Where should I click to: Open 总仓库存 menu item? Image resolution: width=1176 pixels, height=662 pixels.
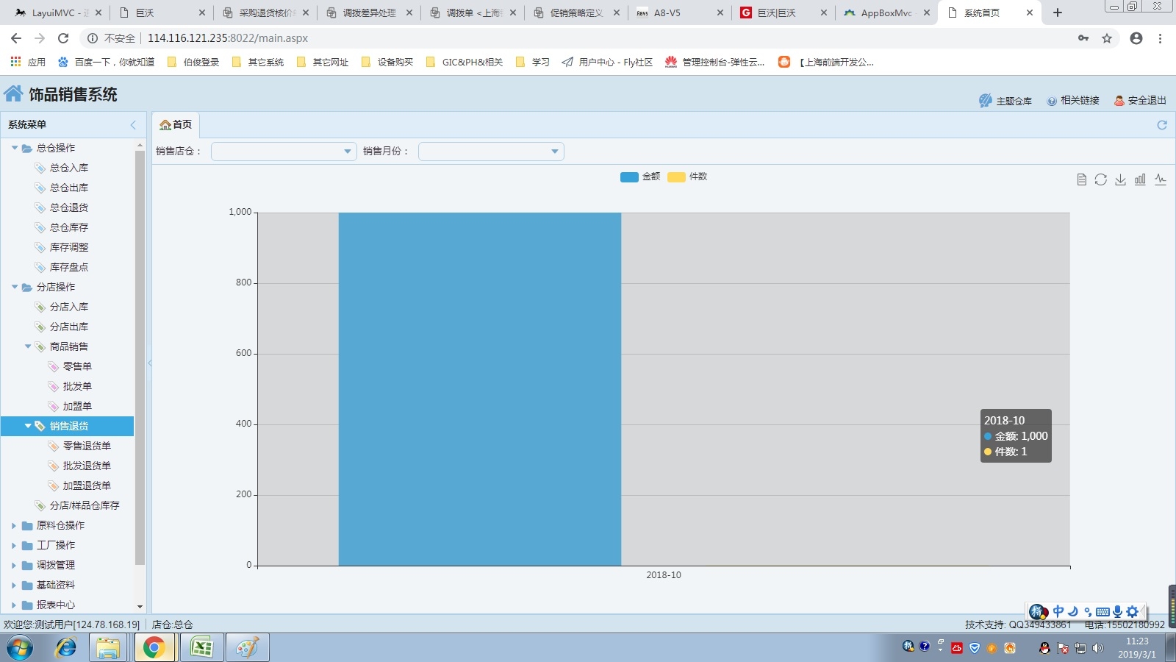(69, 227)
